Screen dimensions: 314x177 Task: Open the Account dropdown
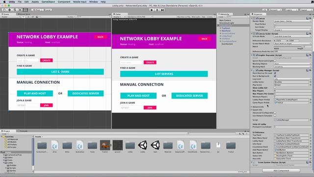pyautogui.click(x=275, y=10)
